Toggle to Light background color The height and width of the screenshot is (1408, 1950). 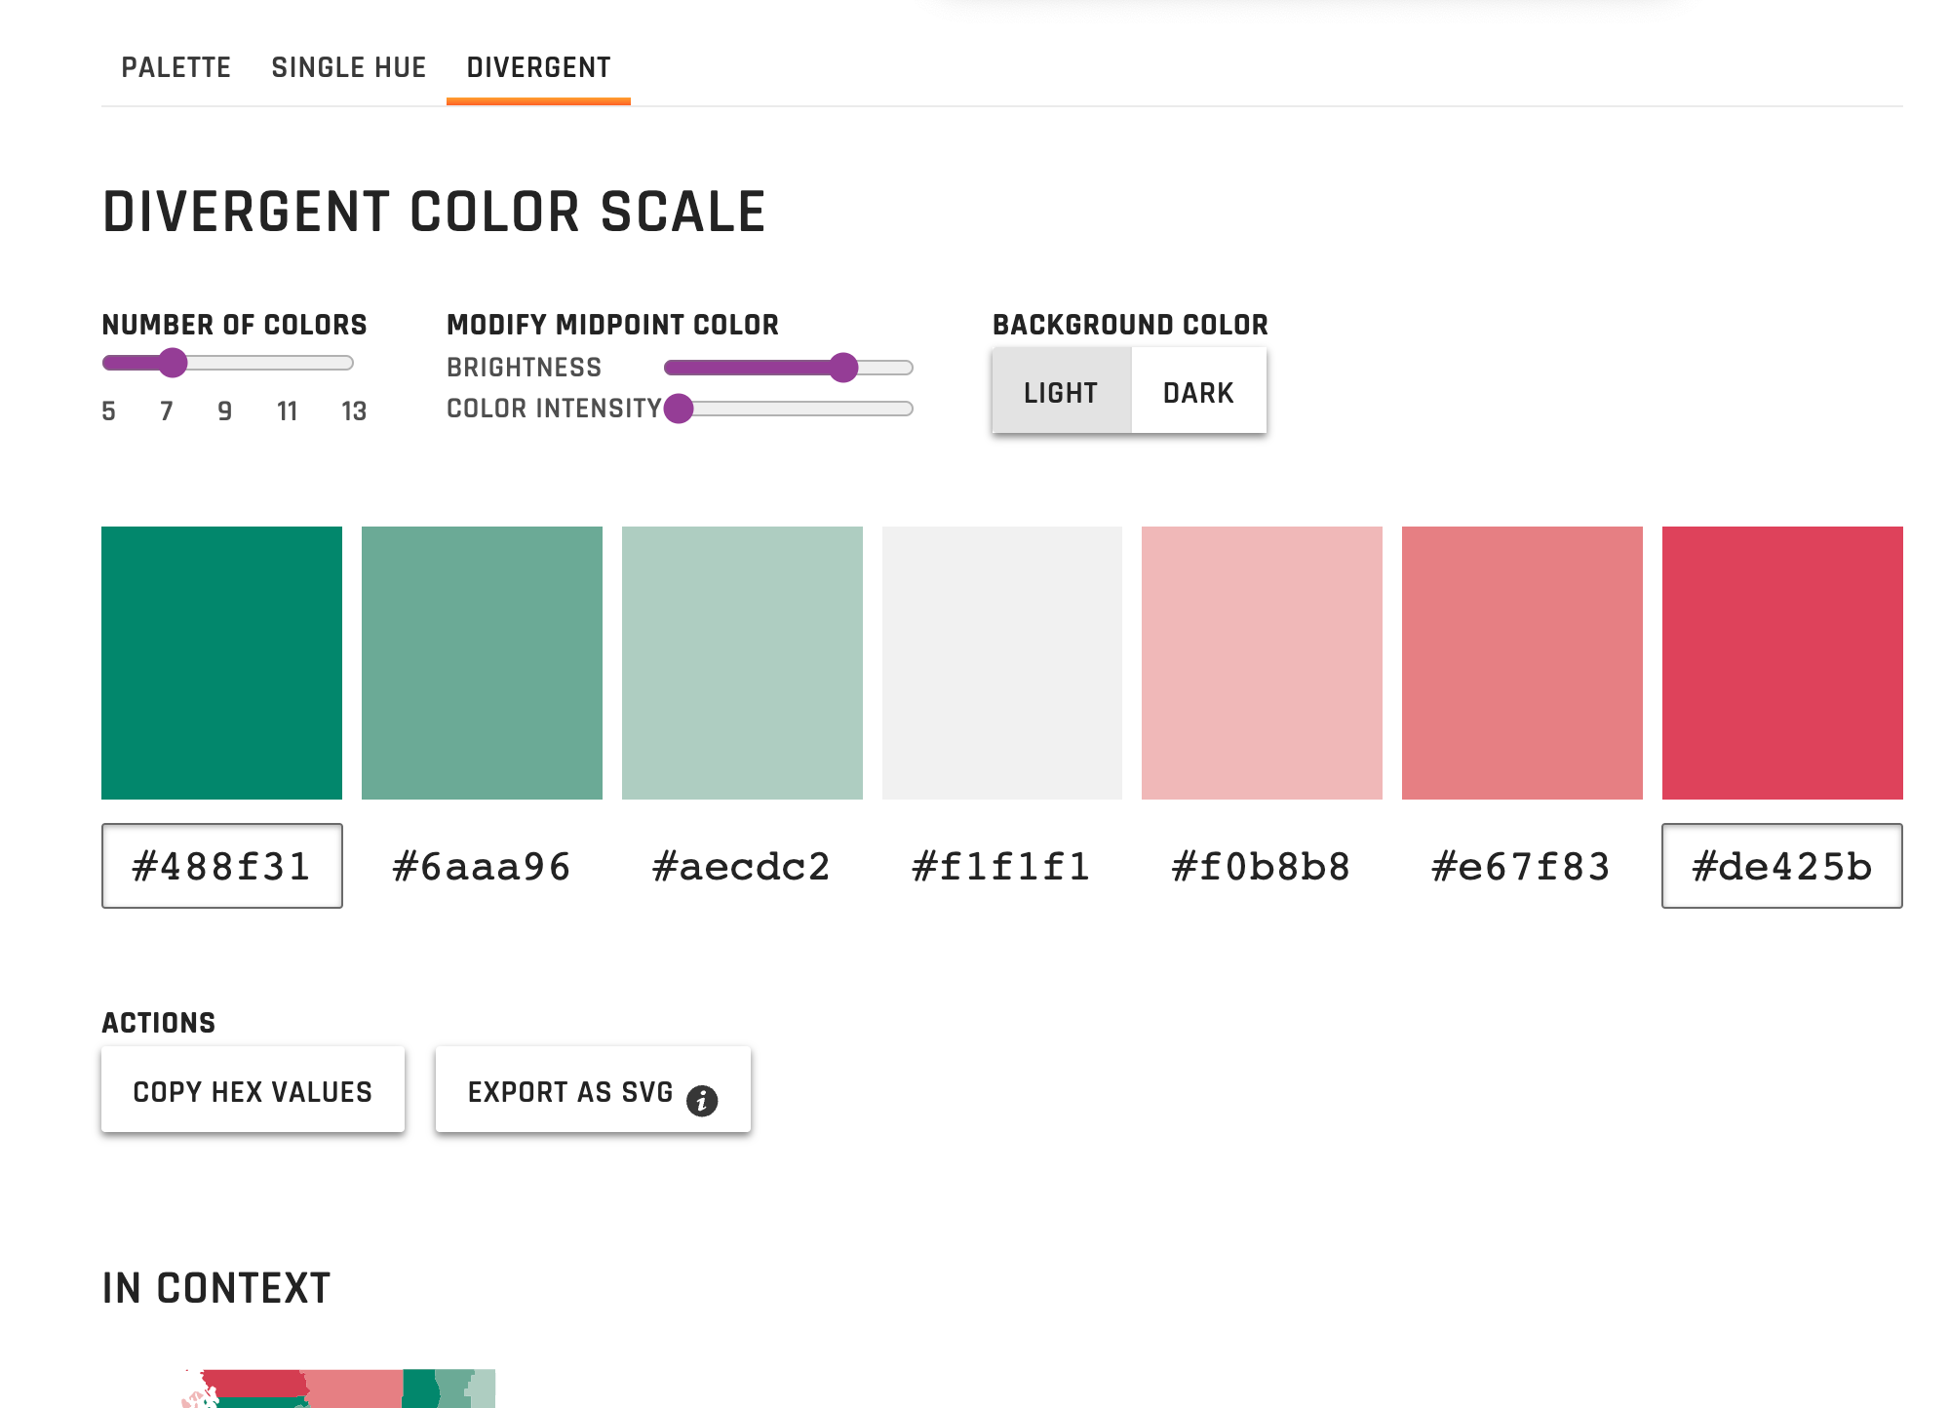tap(1060, 391)
